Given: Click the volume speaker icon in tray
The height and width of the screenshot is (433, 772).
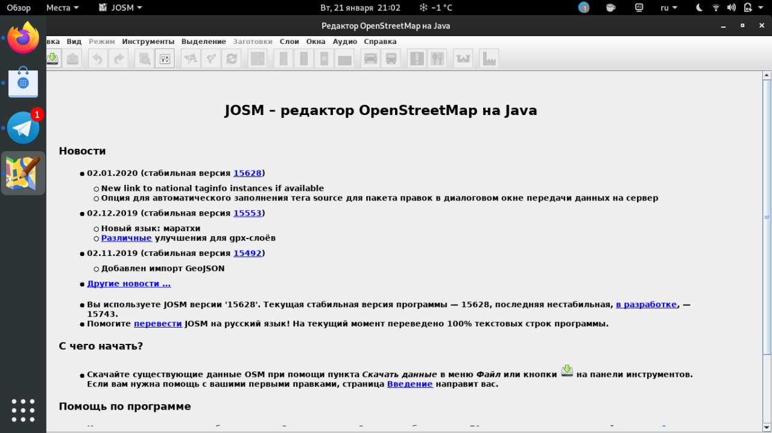Looking at the screenshot, I should [732, 8].
